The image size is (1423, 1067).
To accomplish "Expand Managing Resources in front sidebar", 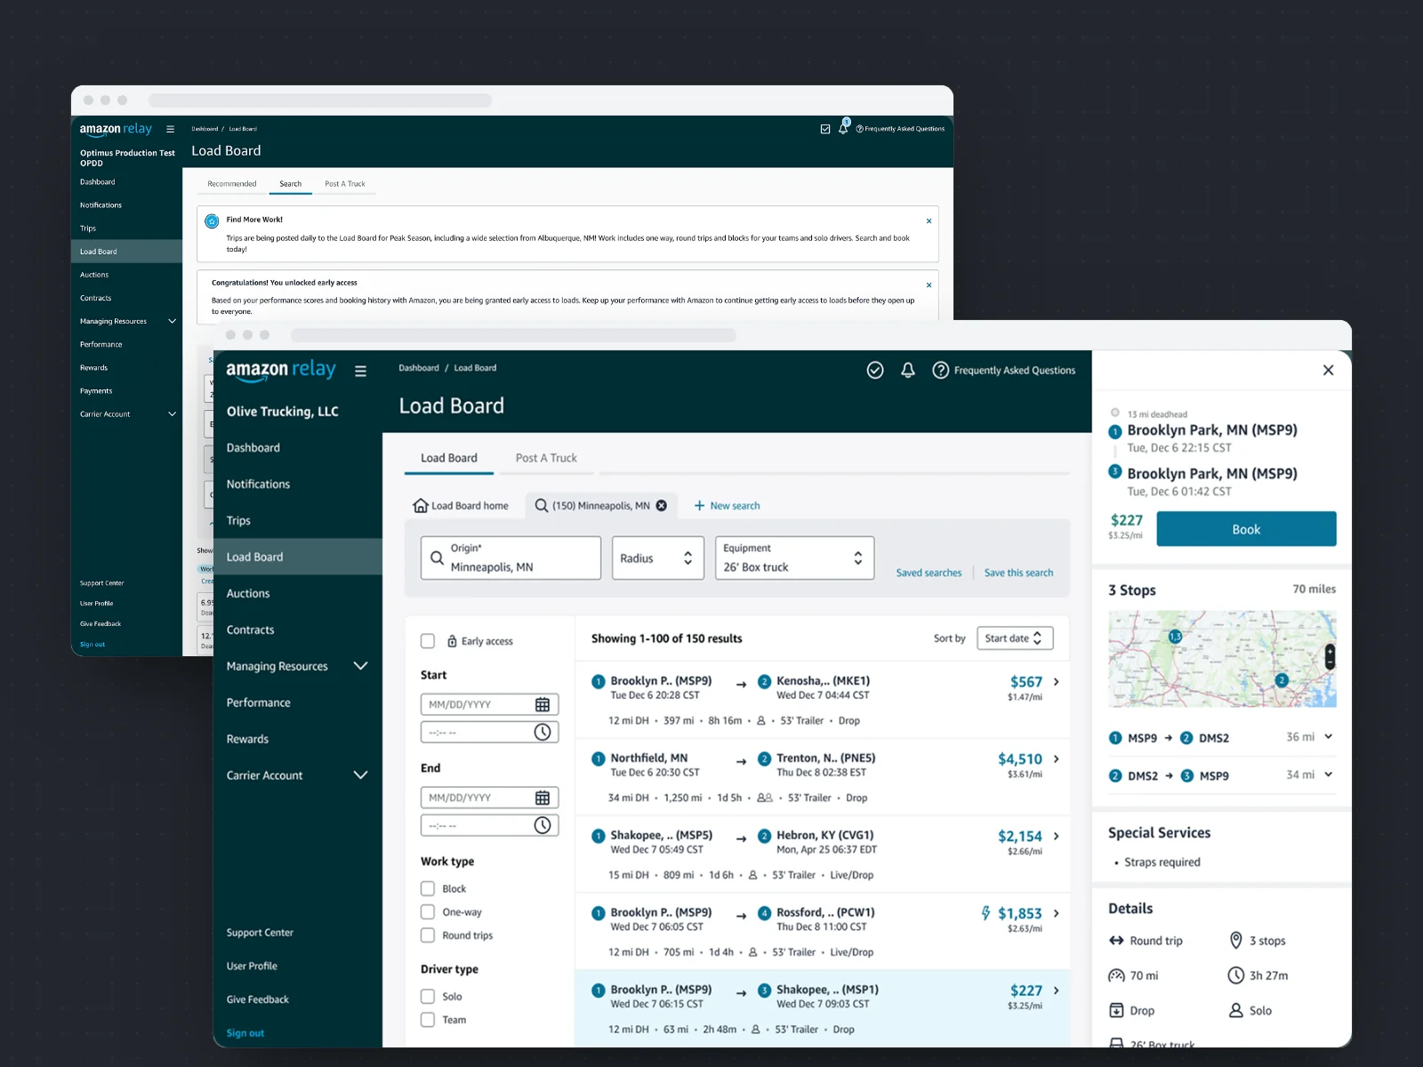I will pyautogui.click(x=360, y=666).
